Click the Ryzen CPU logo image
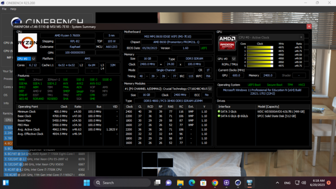Image resolution: width=336 pixels, height=189 pixels. click(27, 43)
